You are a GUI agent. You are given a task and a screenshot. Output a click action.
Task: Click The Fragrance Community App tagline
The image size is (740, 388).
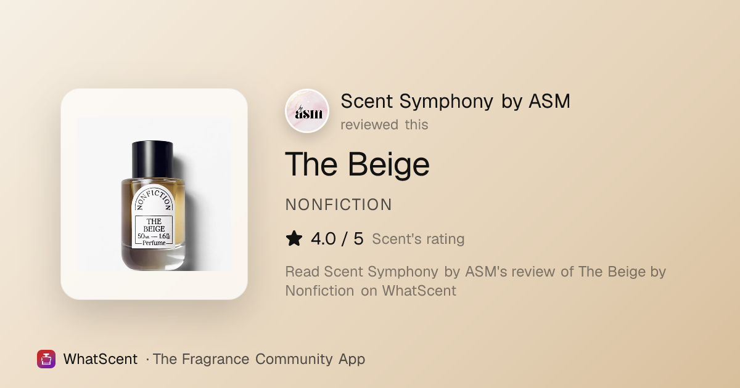click(258, 359)
